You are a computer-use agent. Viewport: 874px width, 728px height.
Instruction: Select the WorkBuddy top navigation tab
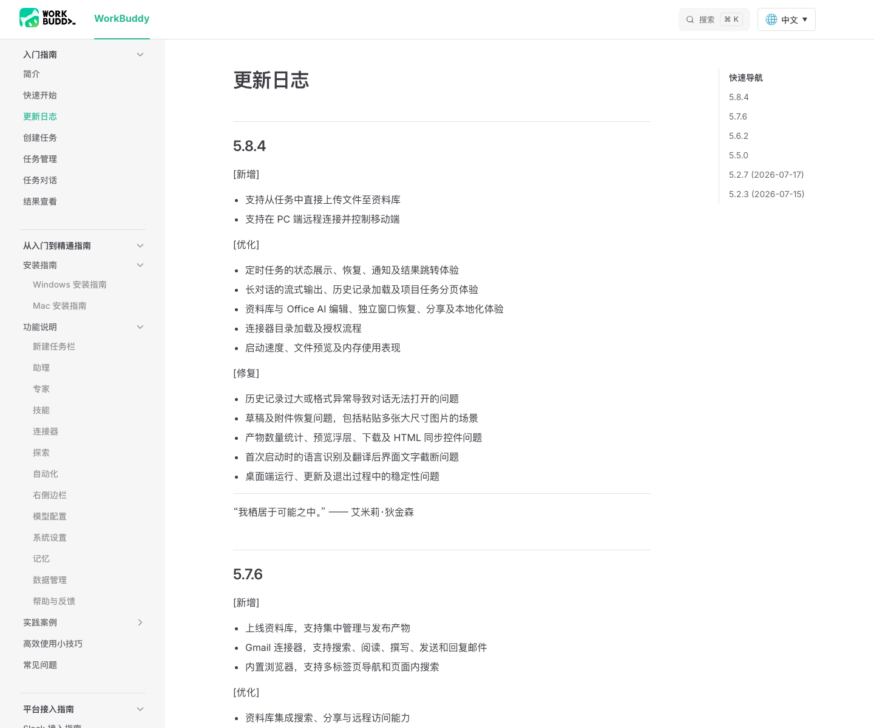(x=121, y=19)
